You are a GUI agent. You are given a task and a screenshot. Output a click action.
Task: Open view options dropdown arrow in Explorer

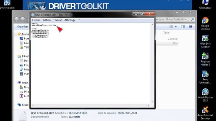coord(176,27)
